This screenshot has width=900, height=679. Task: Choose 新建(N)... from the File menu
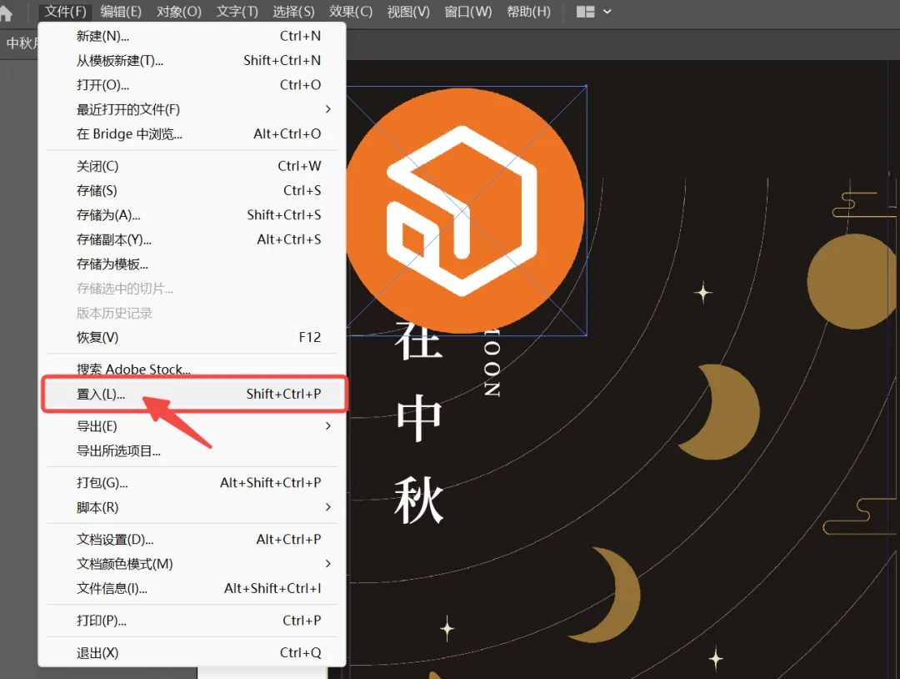point(192,36)
